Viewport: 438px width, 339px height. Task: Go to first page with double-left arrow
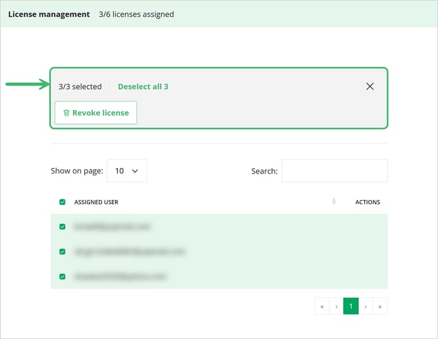coord(322,306)
